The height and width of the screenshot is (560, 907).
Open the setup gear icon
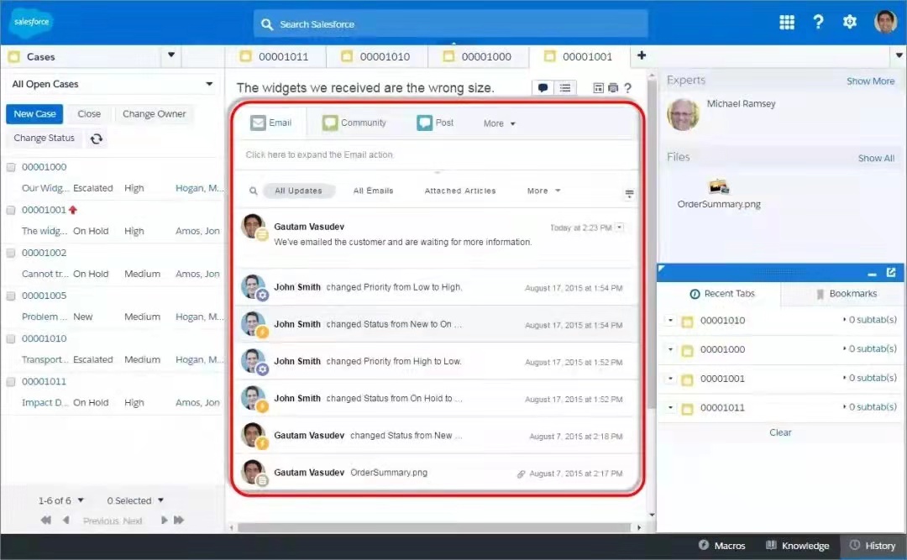849,22
